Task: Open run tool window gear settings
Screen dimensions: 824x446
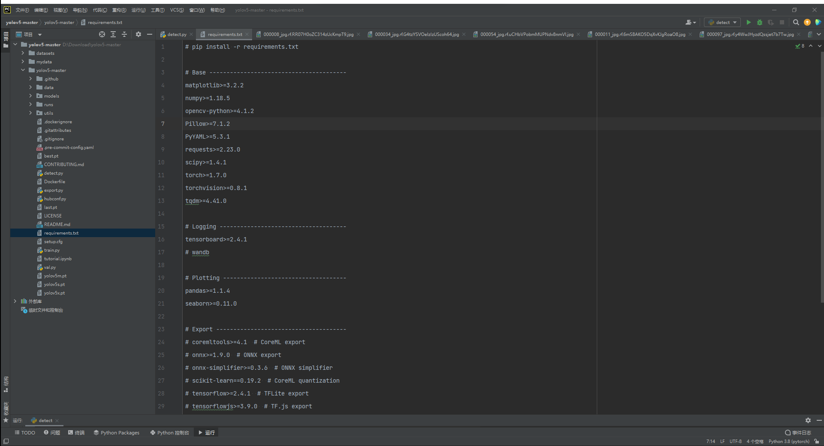Action: pyautogui.click(x=808, y=420)
